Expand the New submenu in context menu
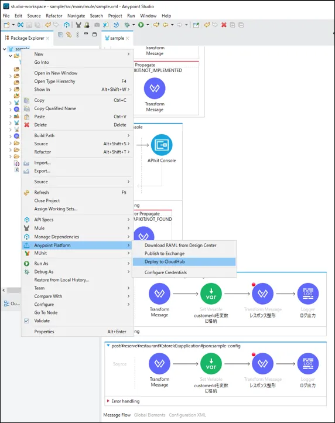Image resolution: width=335 pixels, height=423 pixels. [x=78, y=54]
